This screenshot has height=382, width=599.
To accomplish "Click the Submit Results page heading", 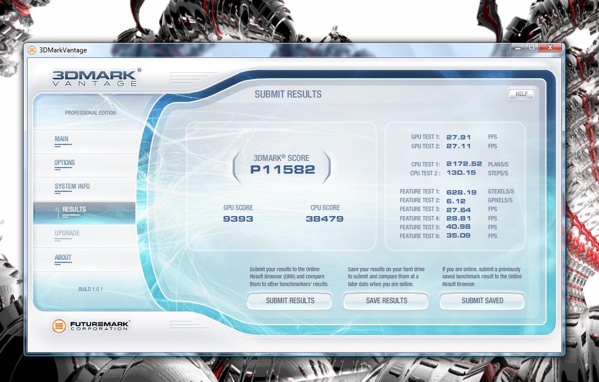I will (288, 94).
